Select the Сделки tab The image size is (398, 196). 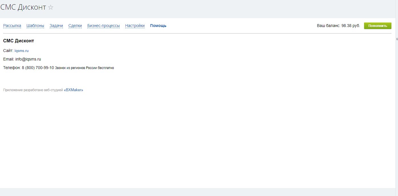pyautogui.click(x=75, y=26)
